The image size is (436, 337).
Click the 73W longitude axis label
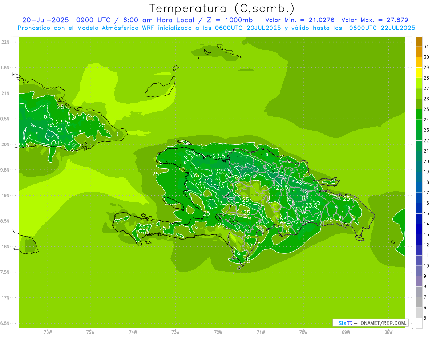[x=175, y=332]
